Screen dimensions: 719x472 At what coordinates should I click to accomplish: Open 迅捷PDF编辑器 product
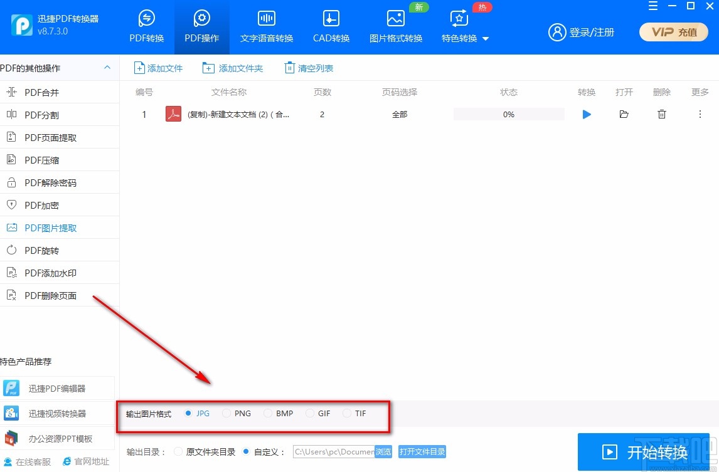click(57, 389)
